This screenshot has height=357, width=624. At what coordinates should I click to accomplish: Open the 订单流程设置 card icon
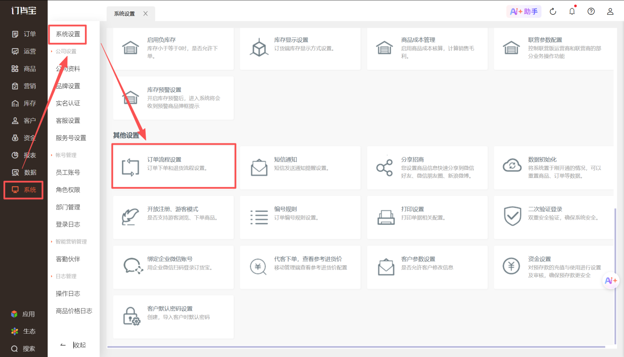[x=130, y=167]
